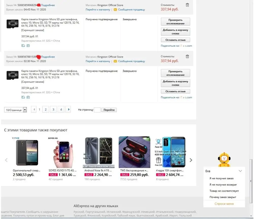Open the 10/Страница per-page dropdown

click(15, 110)
